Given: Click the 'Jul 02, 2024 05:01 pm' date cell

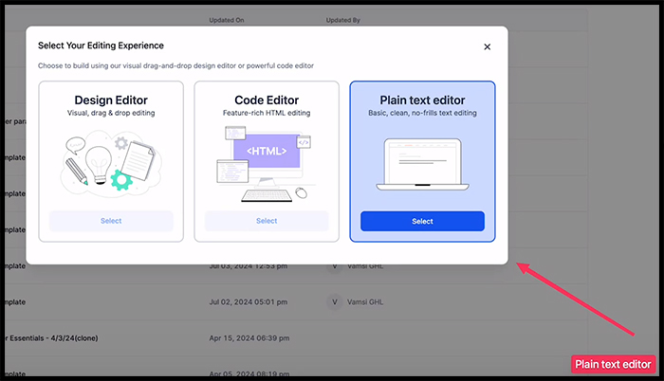Looking at the screenshot, I should pyautogui.click(x=249, y=302).
